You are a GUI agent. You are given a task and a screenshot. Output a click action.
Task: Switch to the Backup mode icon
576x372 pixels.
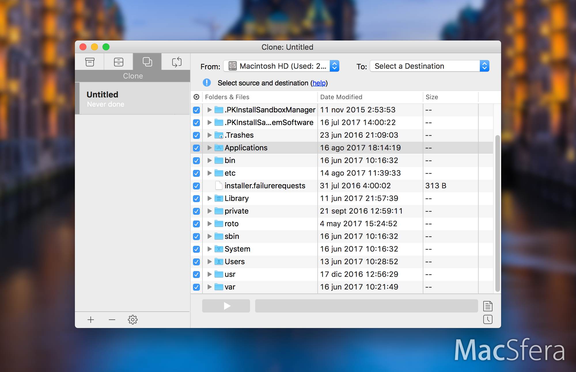118,62
